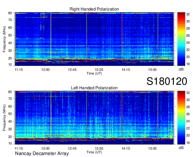Click the dB unit label of the bottom color bar
Screen dimensions: 193x157
(181, 148)
